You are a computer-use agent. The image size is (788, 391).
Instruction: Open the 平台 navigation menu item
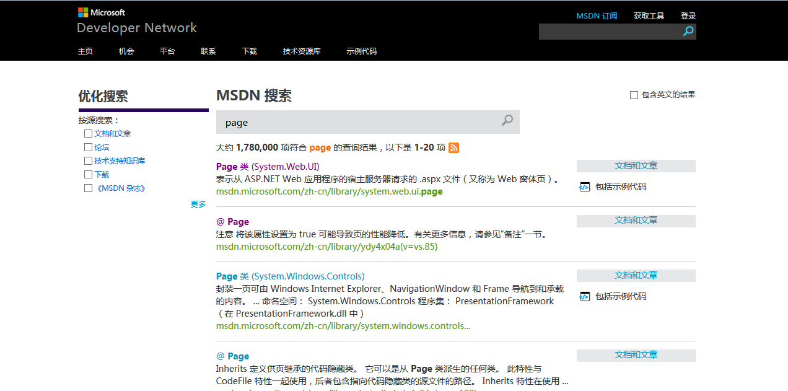pyautogui.click(x=167, y=51)
